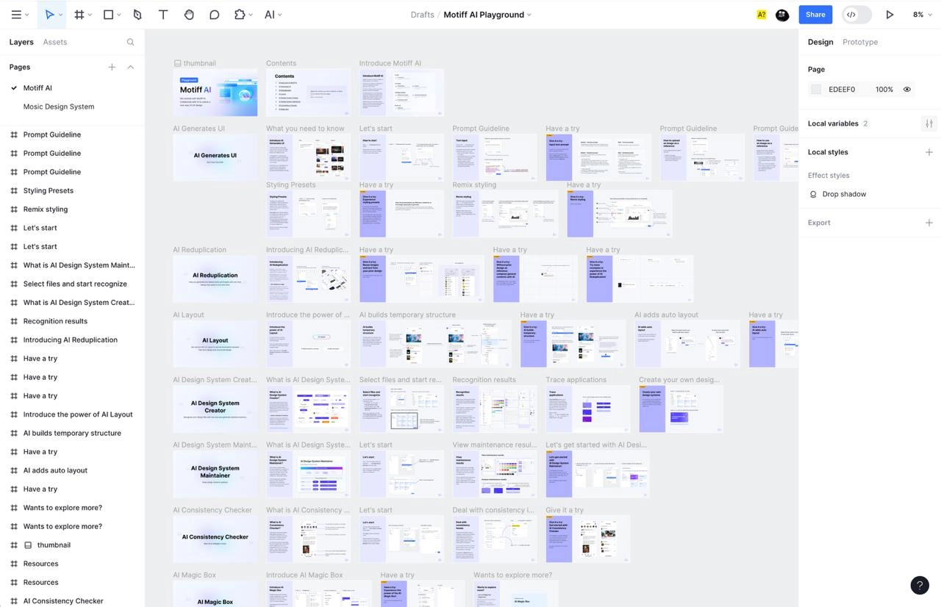Select the AI Layout cover frame
This screenshot has width=941, height=607.
[215, 343]
